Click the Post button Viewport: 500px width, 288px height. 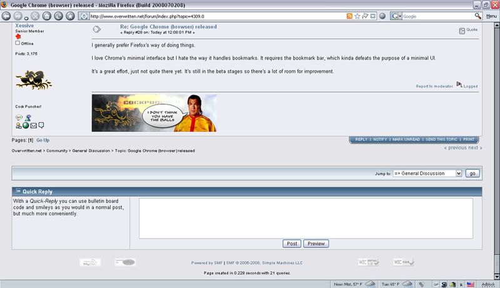(x=292, y=244)
